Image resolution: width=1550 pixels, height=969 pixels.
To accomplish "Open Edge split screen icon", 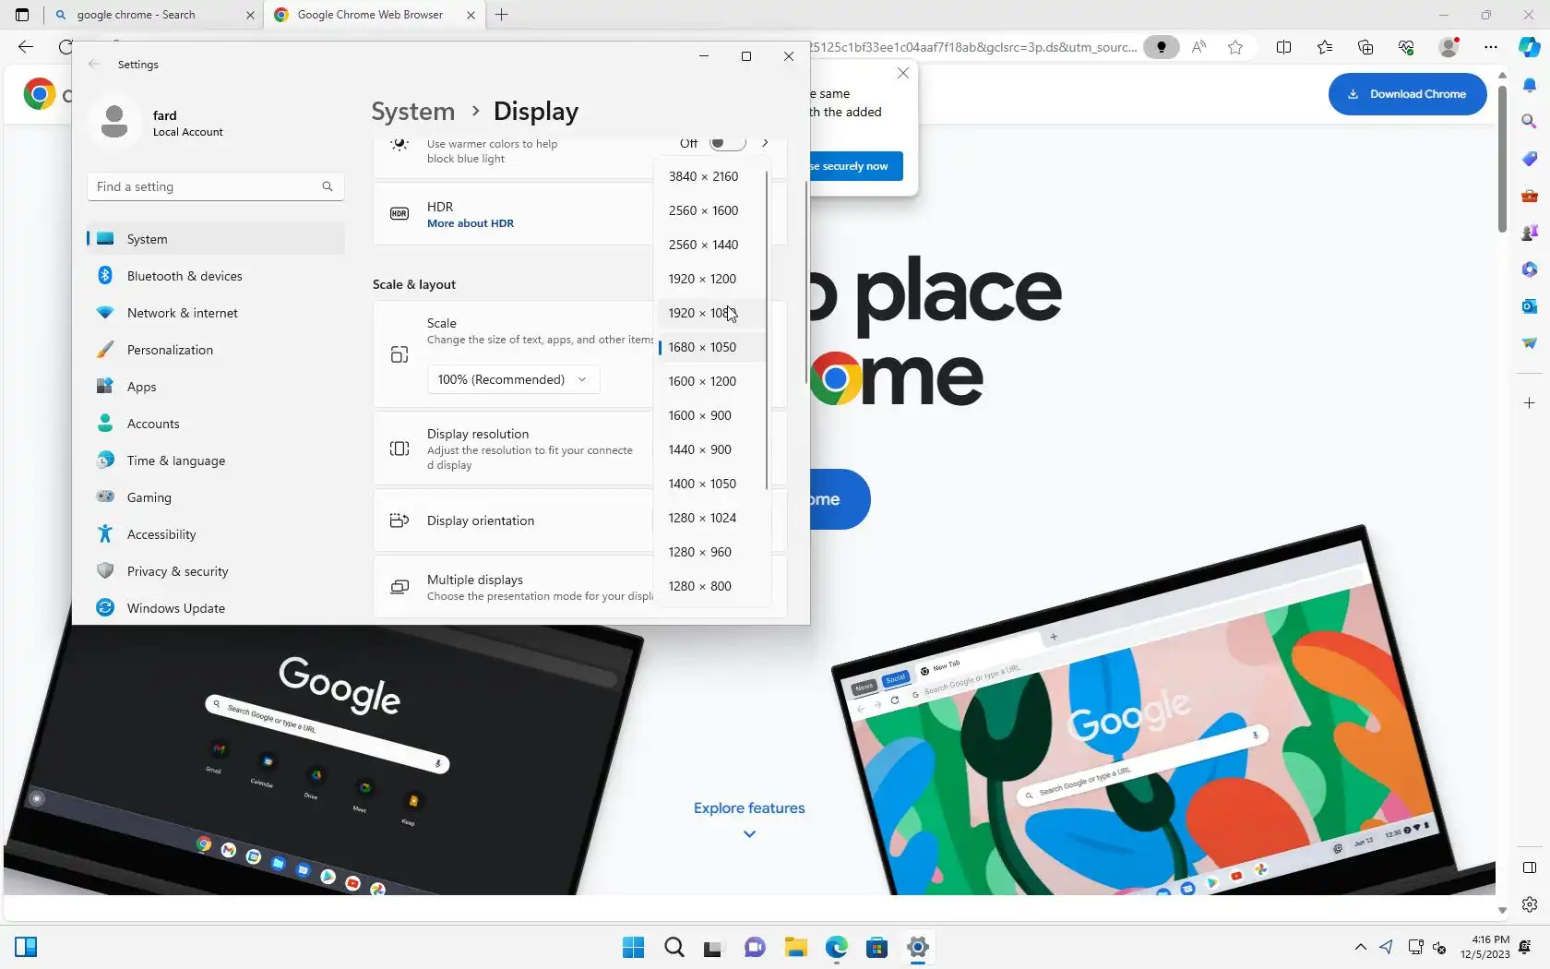I will click(1283, 47).
